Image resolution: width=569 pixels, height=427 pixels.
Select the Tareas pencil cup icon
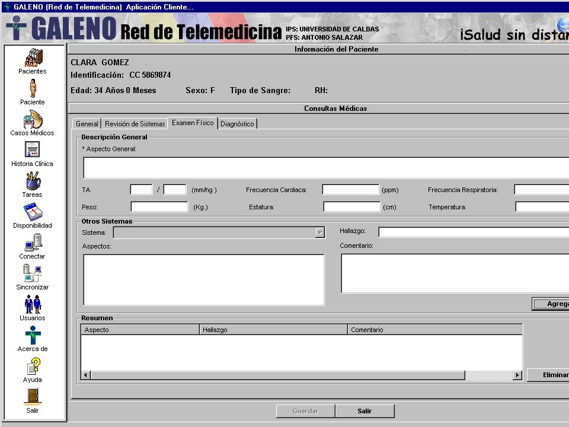(x=33, y=181)
